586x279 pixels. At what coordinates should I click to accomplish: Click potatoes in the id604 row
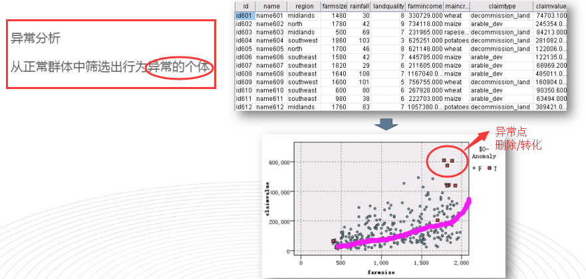457,41
